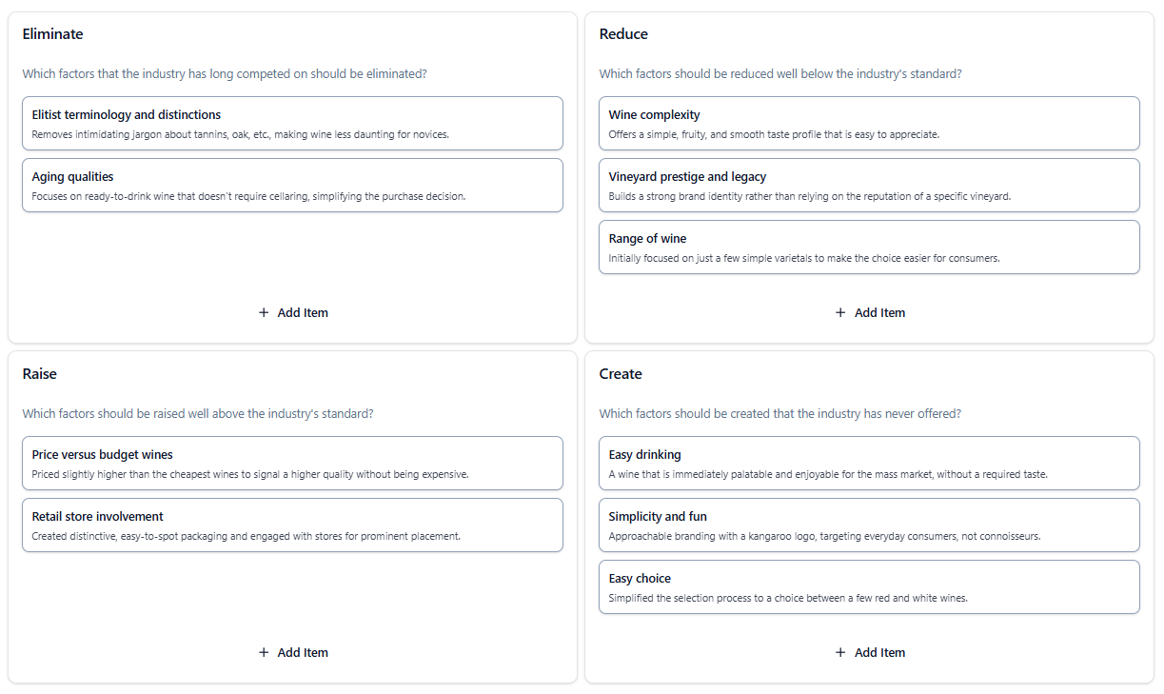Open Price versus budget wines card

click(292, 463)
